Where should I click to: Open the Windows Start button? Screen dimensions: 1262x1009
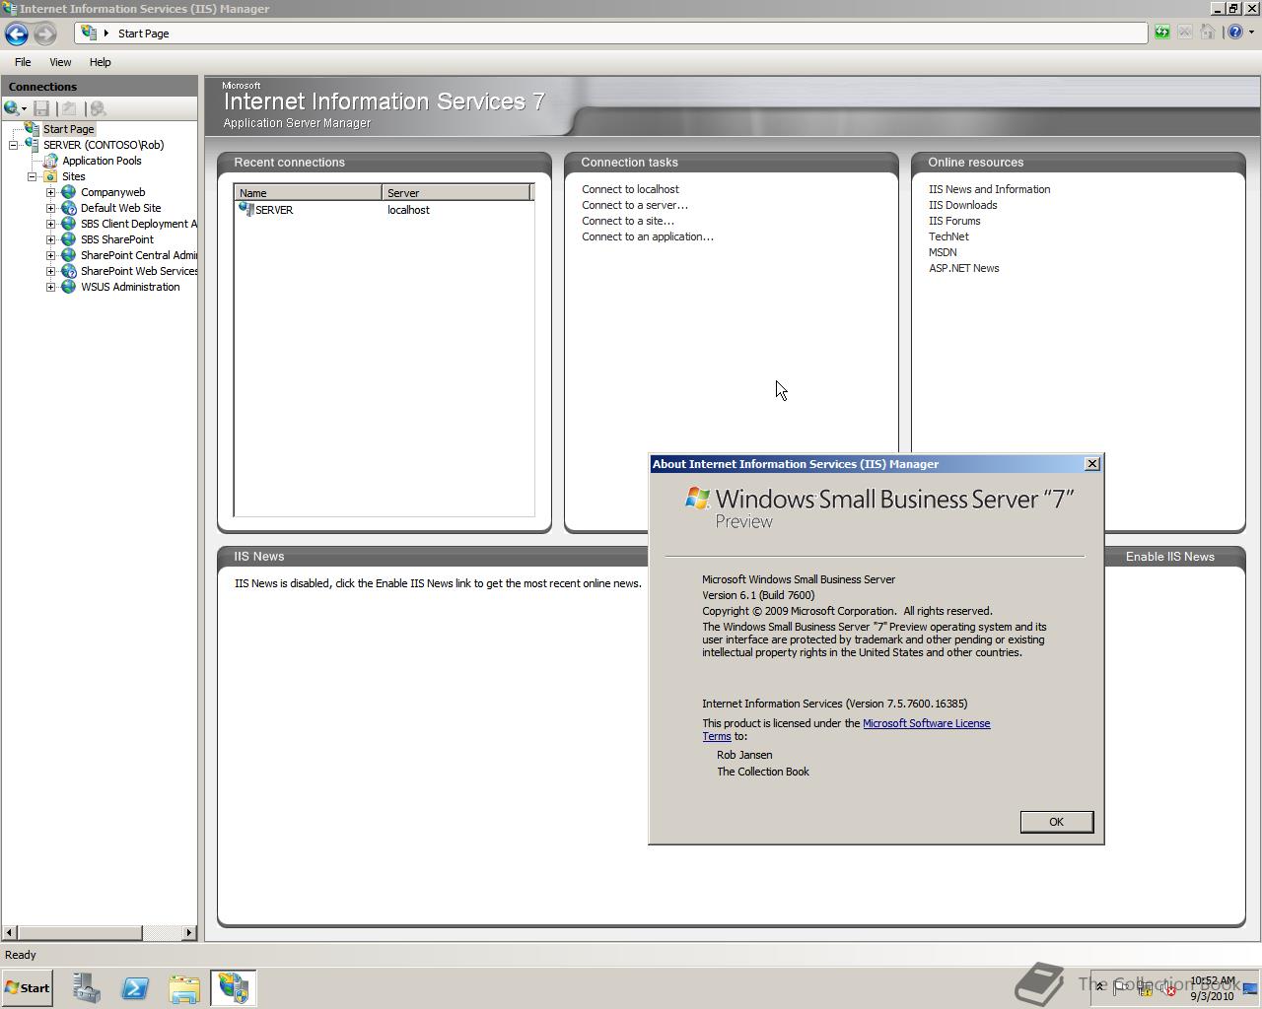coord(28,988)
